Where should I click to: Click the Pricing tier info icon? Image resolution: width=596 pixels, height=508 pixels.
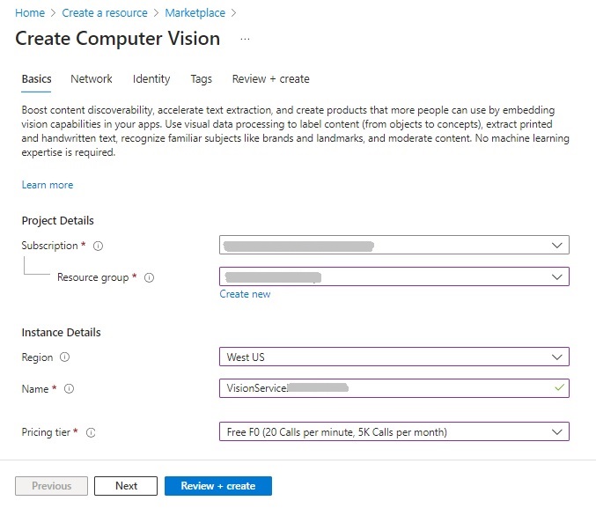(91, 432)
